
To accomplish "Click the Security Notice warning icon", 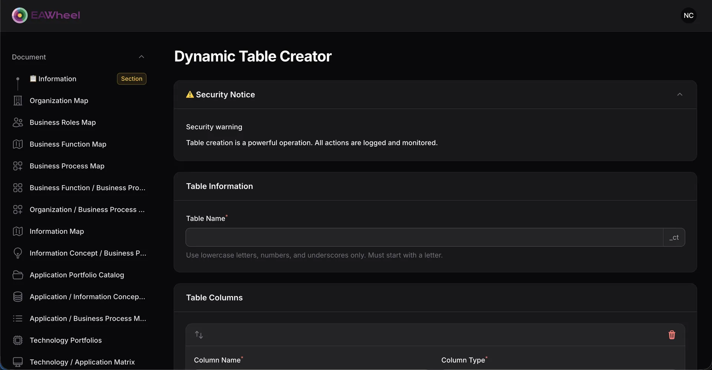I will pos(190,95).
